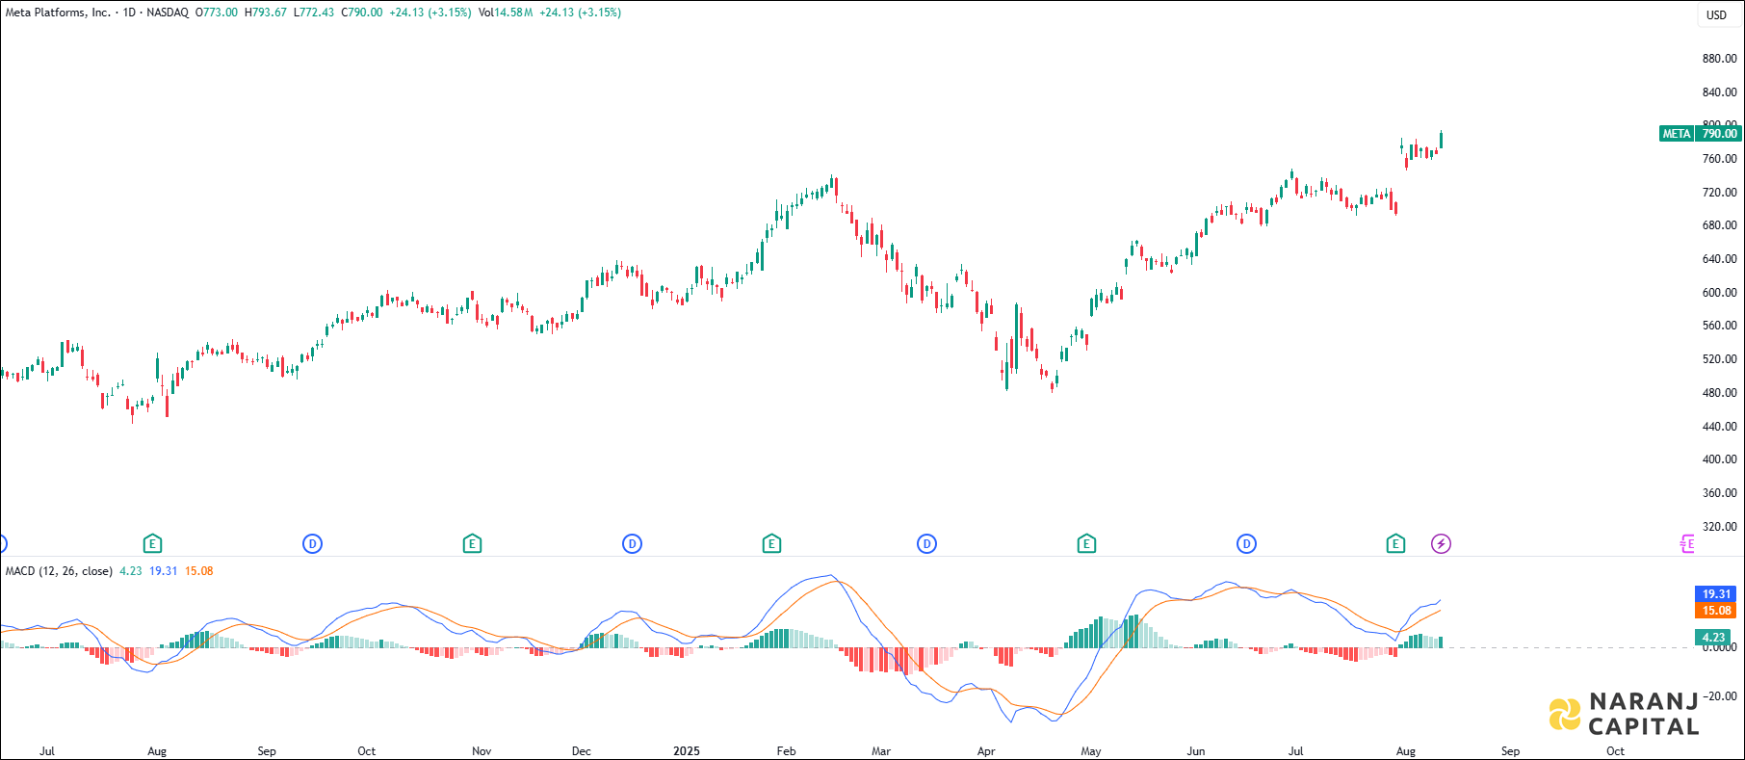Image resolution: width=1745 pixels, height=760 pixels.
Task: Click the Mar label on time axis
Action: click(x=881, y=751)
